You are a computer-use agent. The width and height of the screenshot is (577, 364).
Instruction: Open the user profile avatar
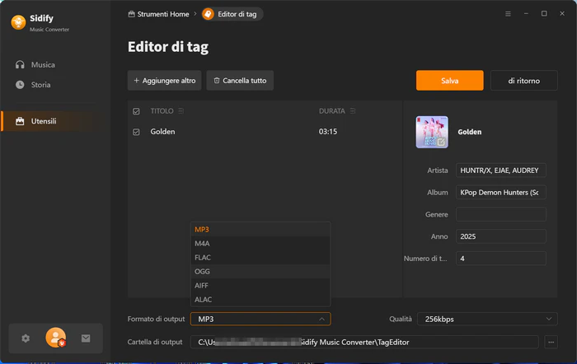coord(55,337)
